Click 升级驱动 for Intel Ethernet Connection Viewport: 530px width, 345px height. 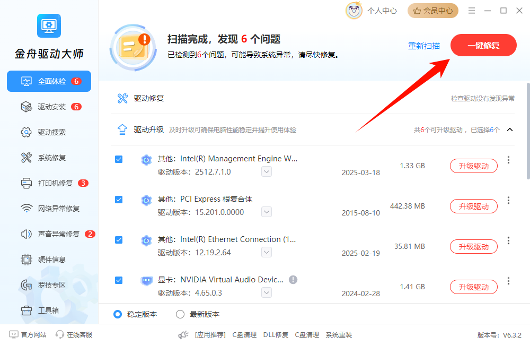coord(473,246)
